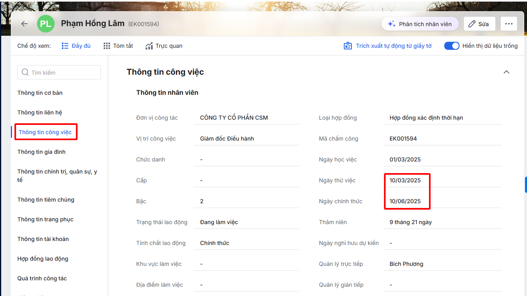
Task: Switch to Tóm tắt view mode
Action: pos(118,46)
